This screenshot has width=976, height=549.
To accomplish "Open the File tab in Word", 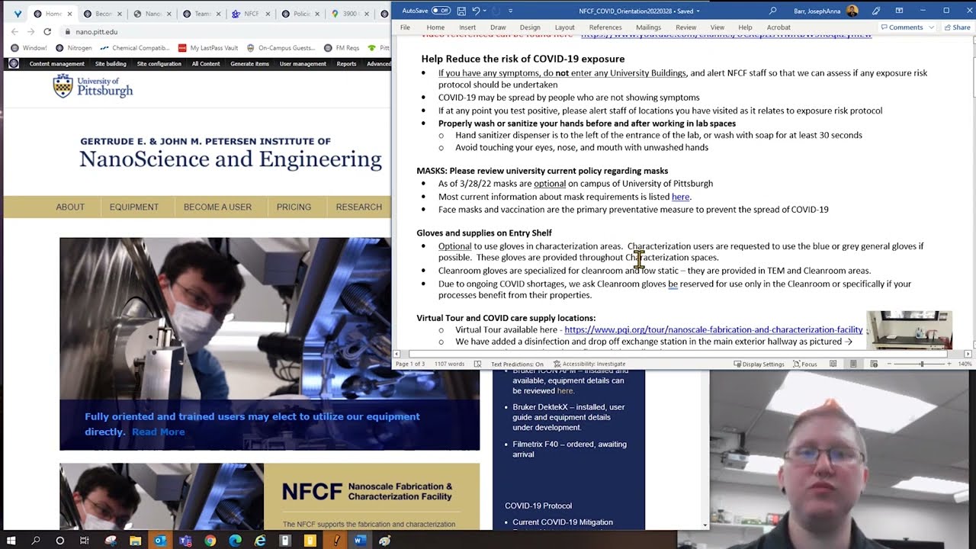I will coord(405,27).
